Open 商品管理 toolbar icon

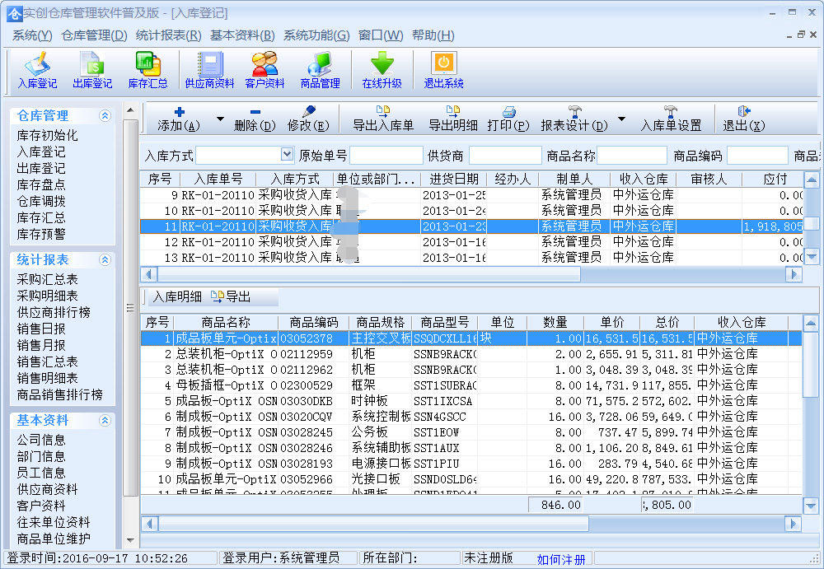(x=320, y=70)
